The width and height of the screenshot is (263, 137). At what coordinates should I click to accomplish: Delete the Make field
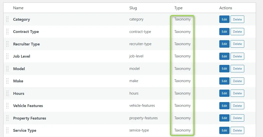click(x=237, y=81)
